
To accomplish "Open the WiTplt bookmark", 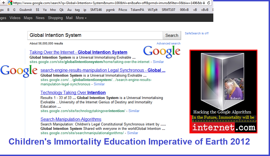I will (x=153, y=10).
